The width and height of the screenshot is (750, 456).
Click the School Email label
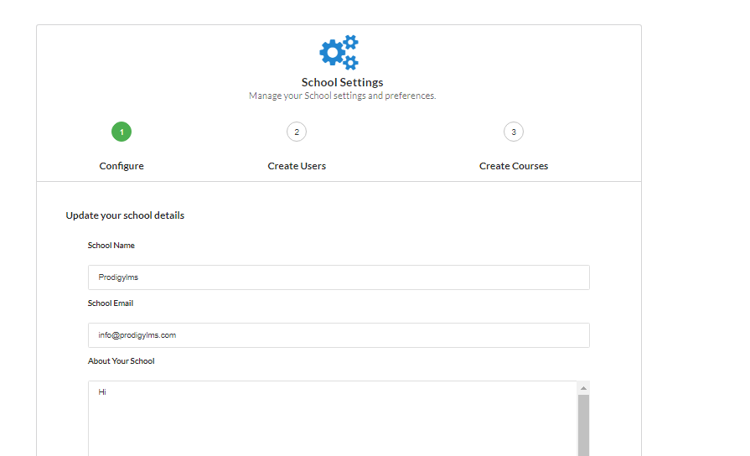tap(111, 303)
